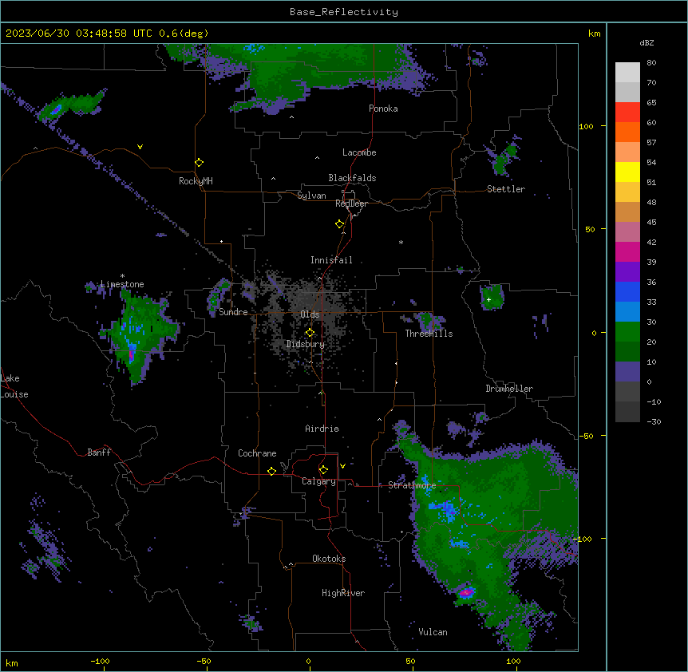
Task: Click the Calgary city label
Action: coord(318,481)
